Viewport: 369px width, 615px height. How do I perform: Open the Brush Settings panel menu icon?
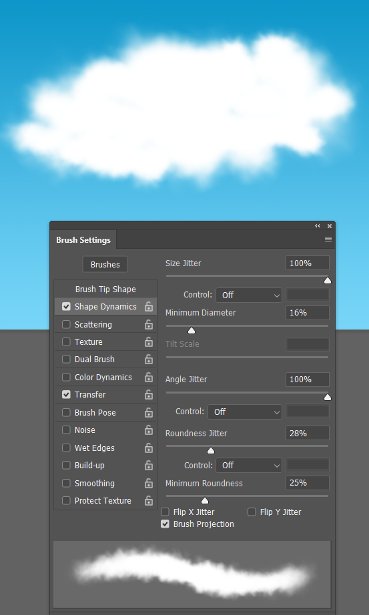pos(328,239)
